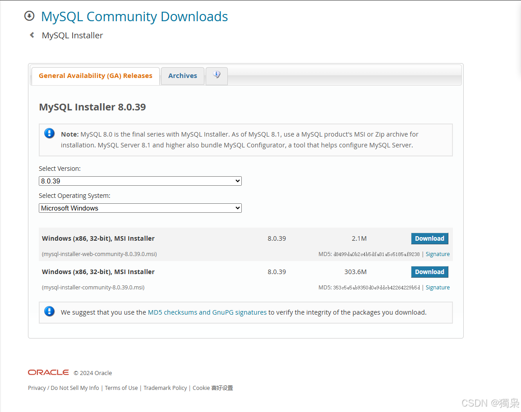The image size is (521, 412).
Task: Download the 2.1M web community installer
Action: pos(429,238)
